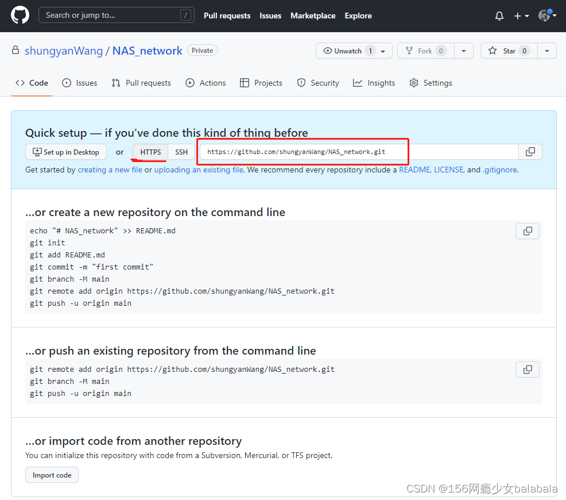Expand the plus create-new dropdown
The width and height of the screenshot is (566, 500).
coord(521,16)
